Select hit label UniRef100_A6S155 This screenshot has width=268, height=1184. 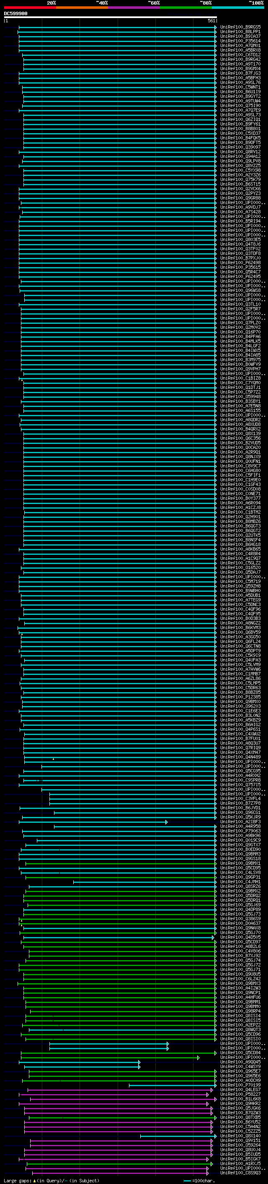click(x=240, y=410)
